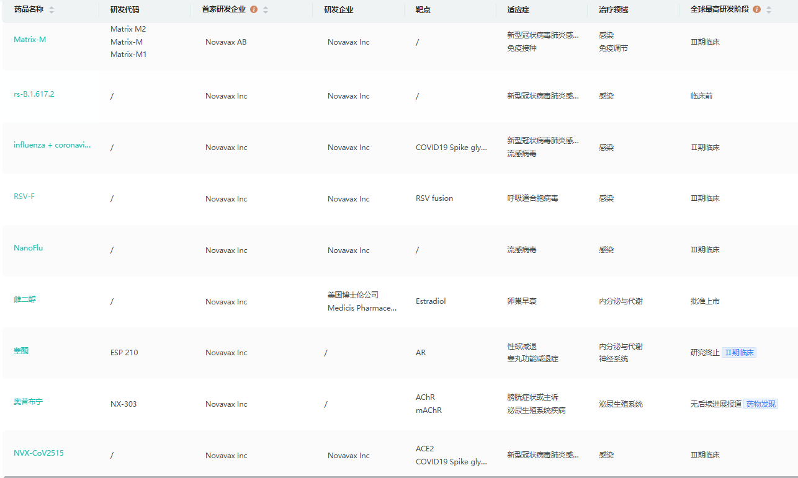
Task: Open the NanoFlu drug link
Action: [x=29, y=248]
